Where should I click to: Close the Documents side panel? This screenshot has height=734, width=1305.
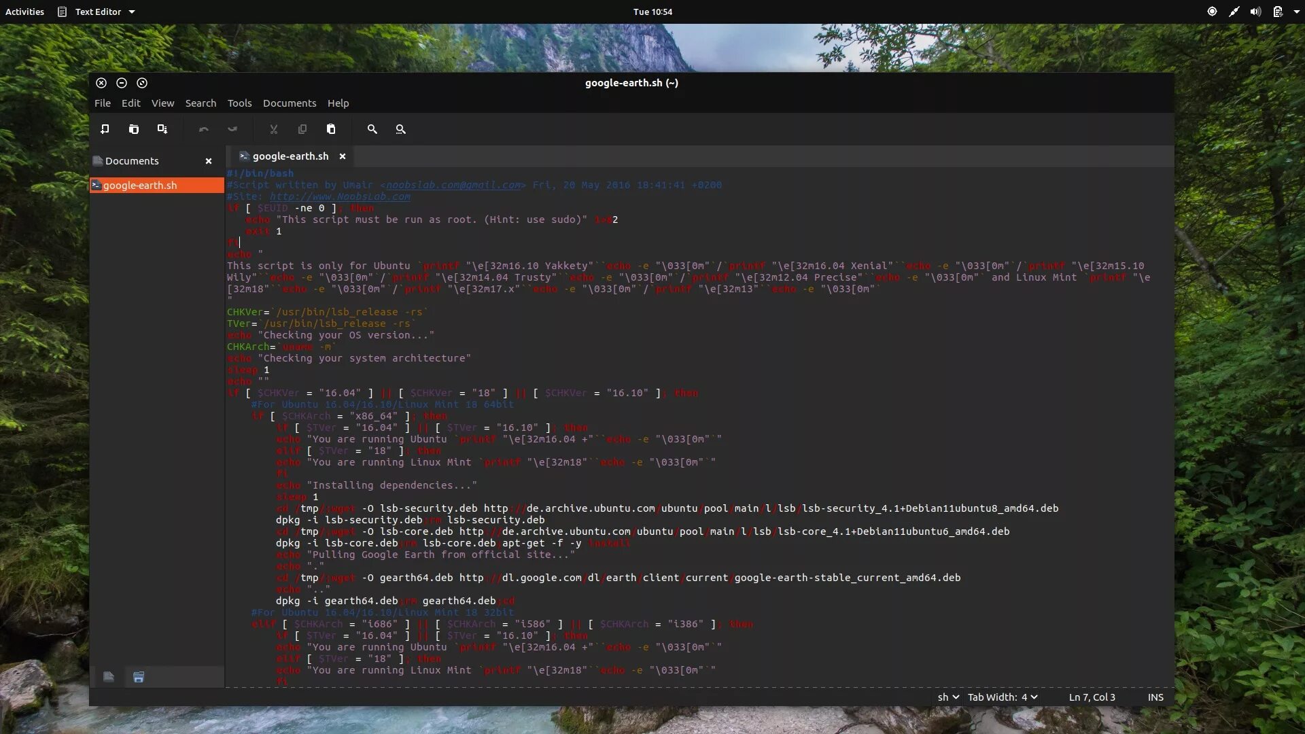209,161
